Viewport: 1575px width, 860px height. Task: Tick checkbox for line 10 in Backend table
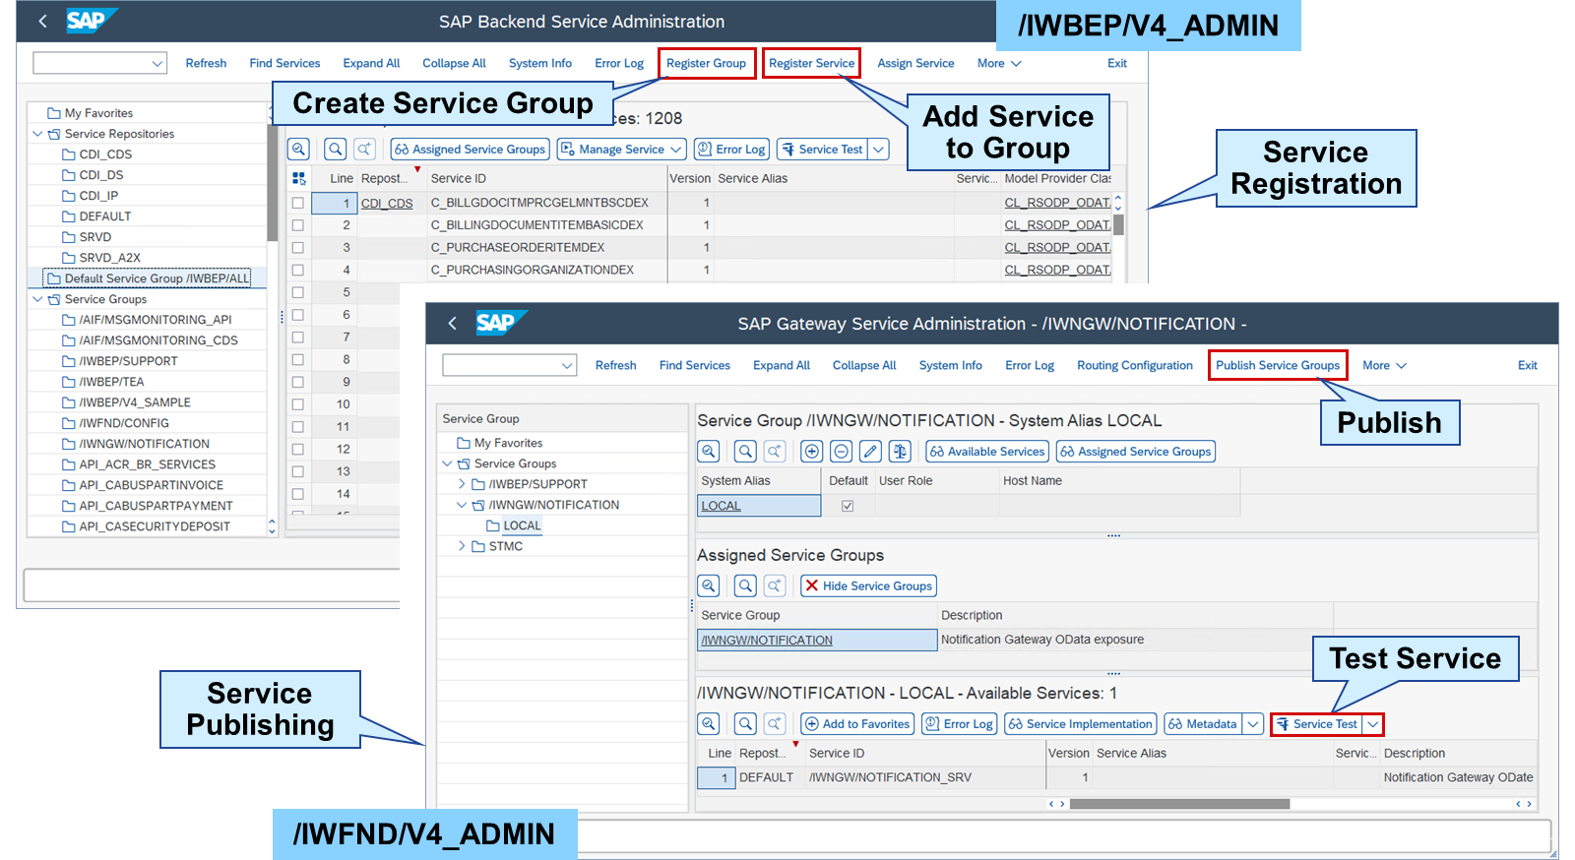[297, 404]
